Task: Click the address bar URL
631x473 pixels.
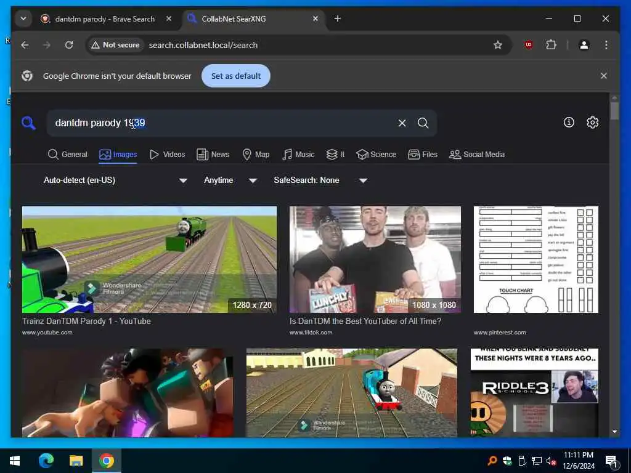Action: 203,45
